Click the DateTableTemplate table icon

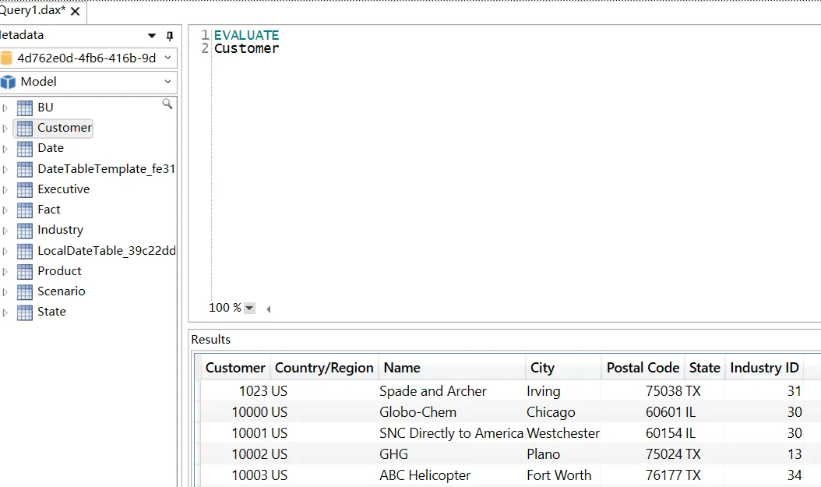[x=25, y=169]
